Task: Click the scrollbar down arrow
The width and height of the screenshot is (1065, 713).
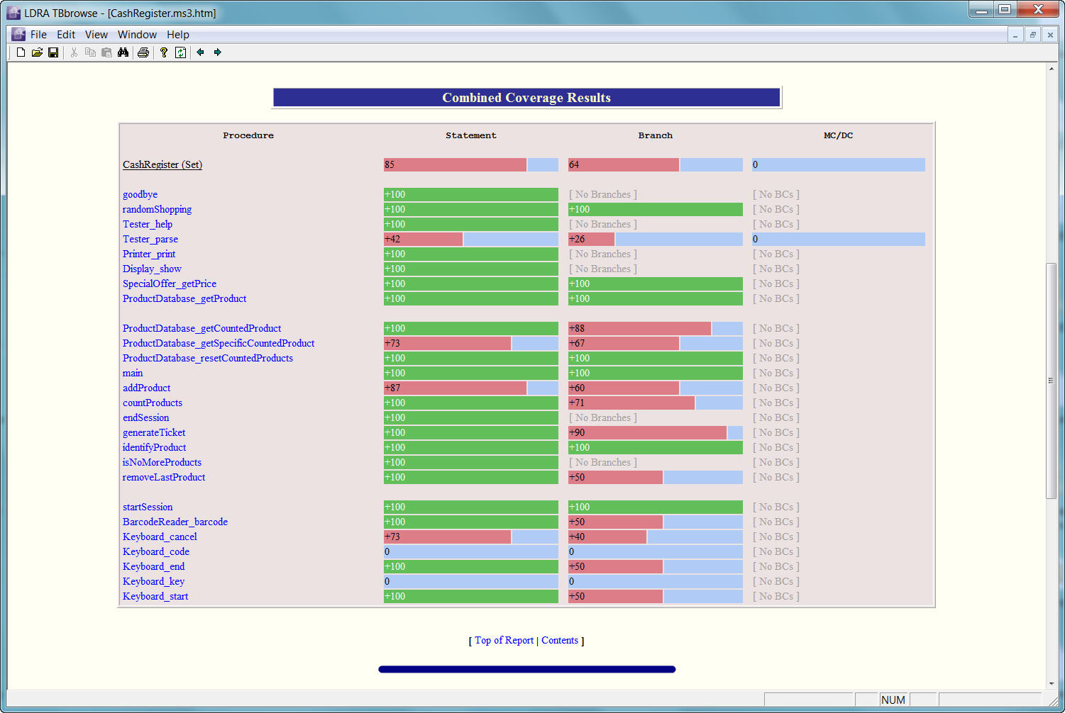Action: (1051, 684)
